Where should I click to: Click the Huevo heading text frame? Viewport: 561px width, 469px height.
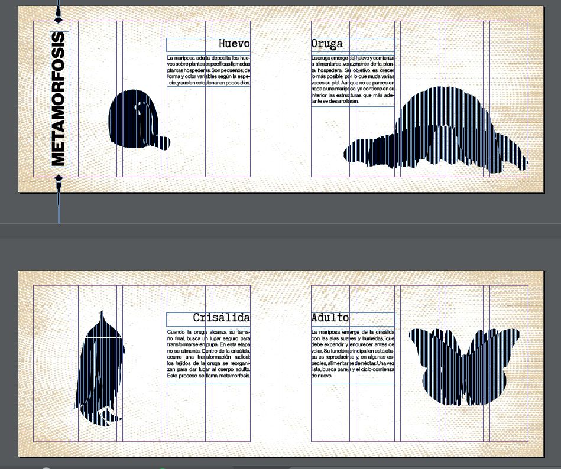point(208,45)
